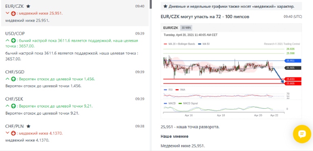Screen dimensions: 313x151
Task: Click green up-arrow circle under CHF/SGD
Action: (13, 79)
